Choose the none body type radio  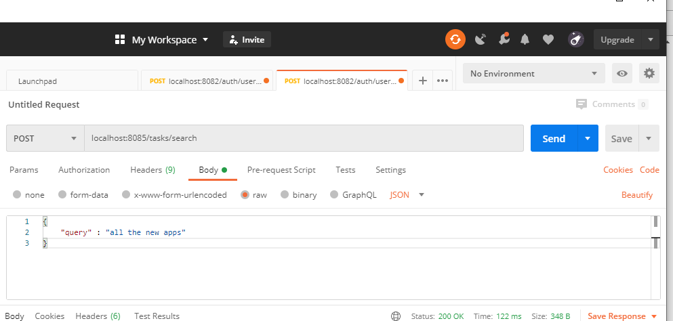point(17,195)
